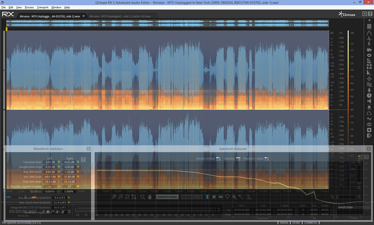Select the time-frequency selection tool
This screenshot has width=374, height=225.
pos(214,197)
